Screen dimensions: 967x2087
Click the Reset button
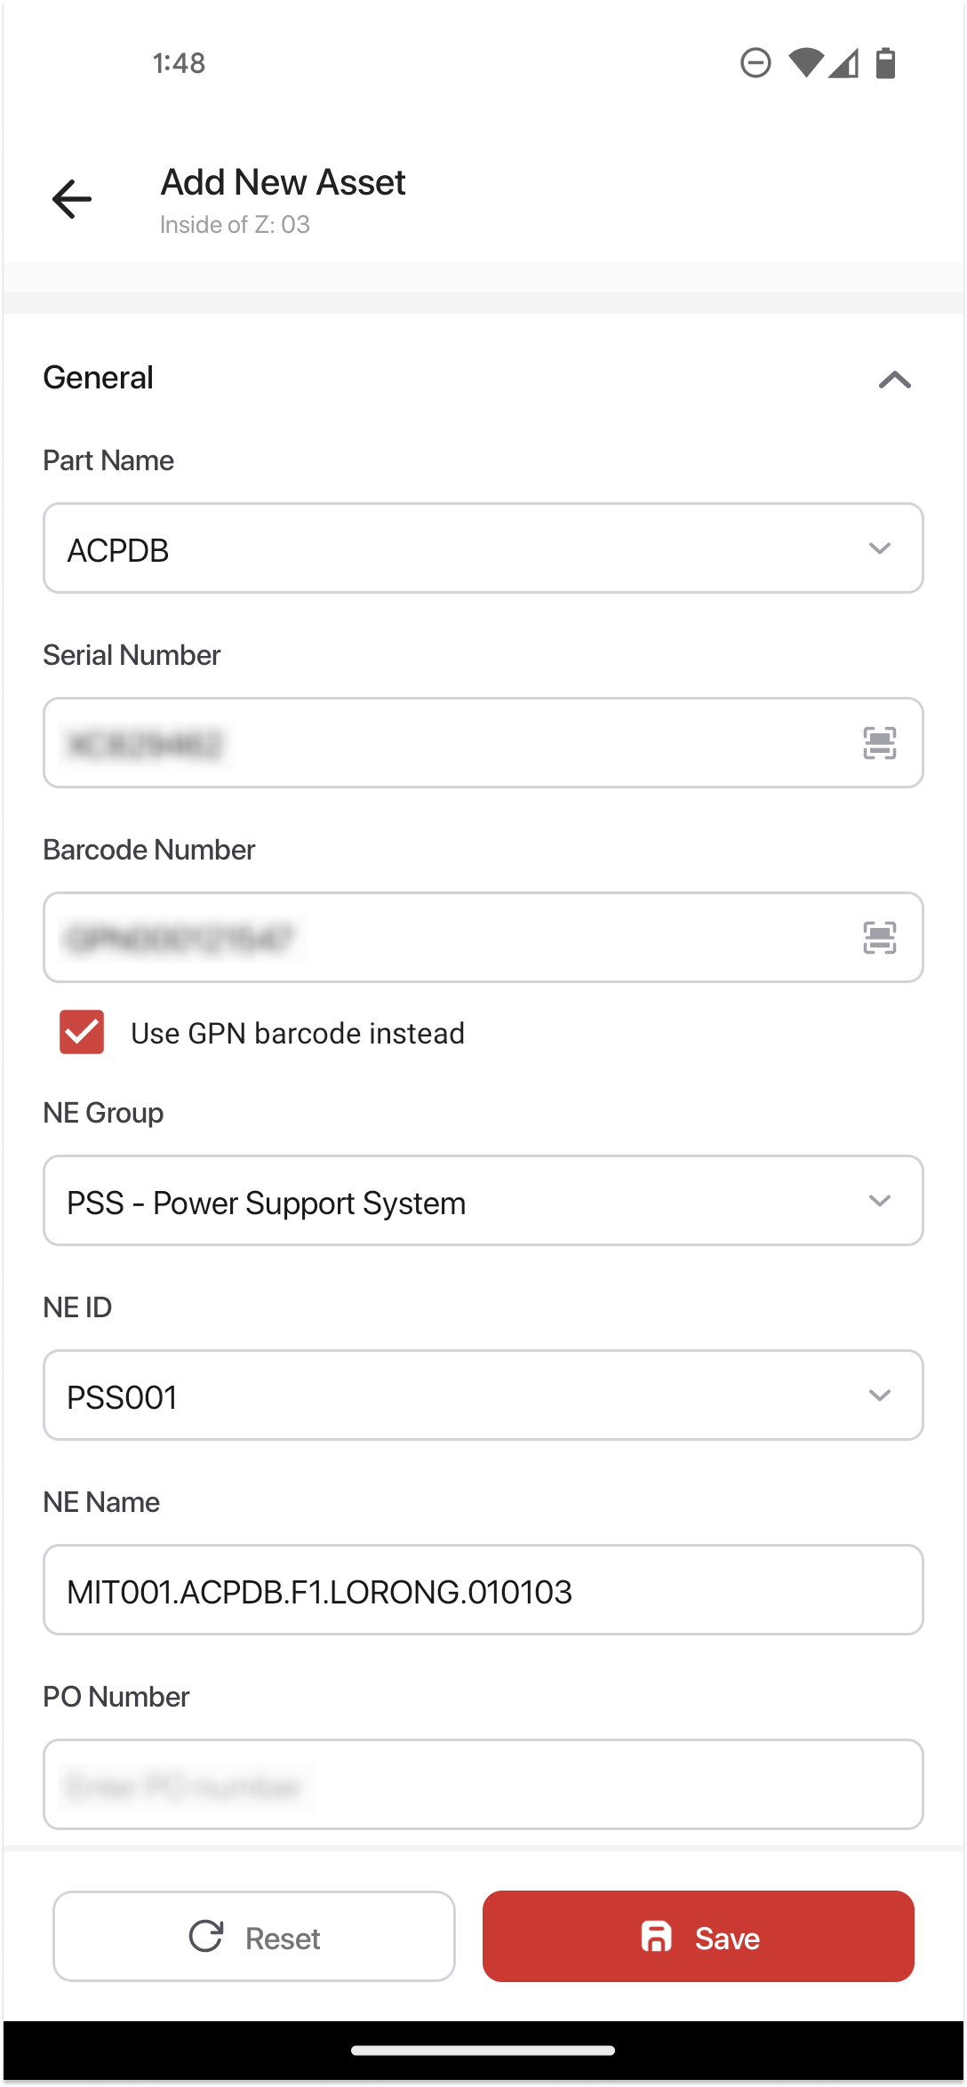pos(254,1936)
